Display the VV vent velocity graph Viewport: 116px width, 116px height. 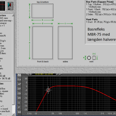pos(19,98)
